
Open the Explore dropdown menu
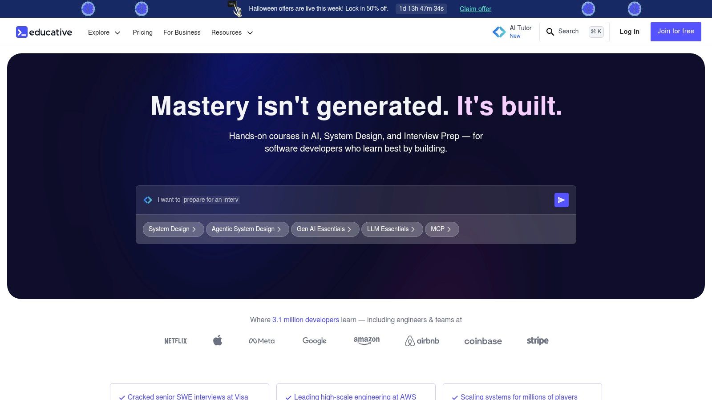pos(104,32)
